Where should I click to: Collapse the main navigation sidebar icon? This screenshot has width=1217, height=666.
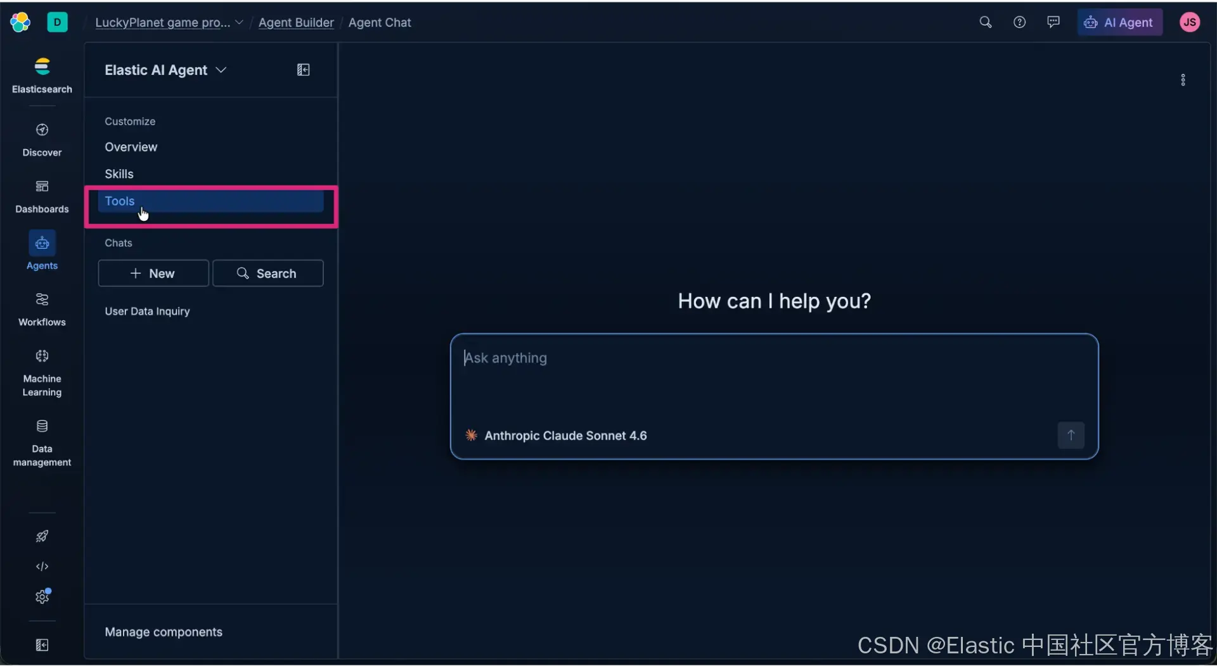click(x=42, y=645)
